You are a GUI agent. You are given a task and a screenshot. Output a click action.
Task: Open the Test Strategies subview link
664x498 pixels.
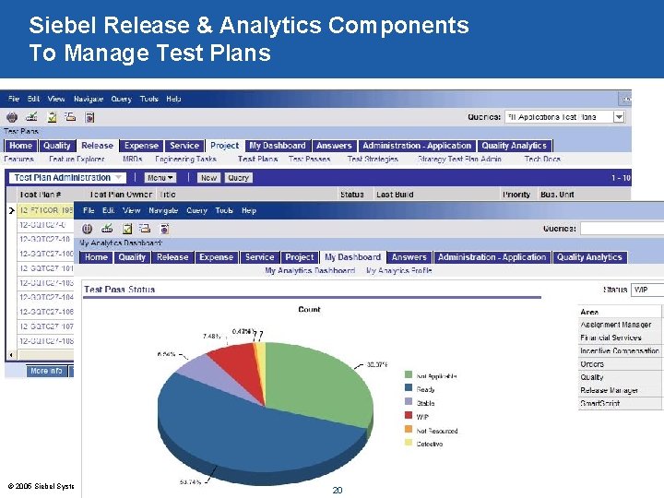pos(373,160)
